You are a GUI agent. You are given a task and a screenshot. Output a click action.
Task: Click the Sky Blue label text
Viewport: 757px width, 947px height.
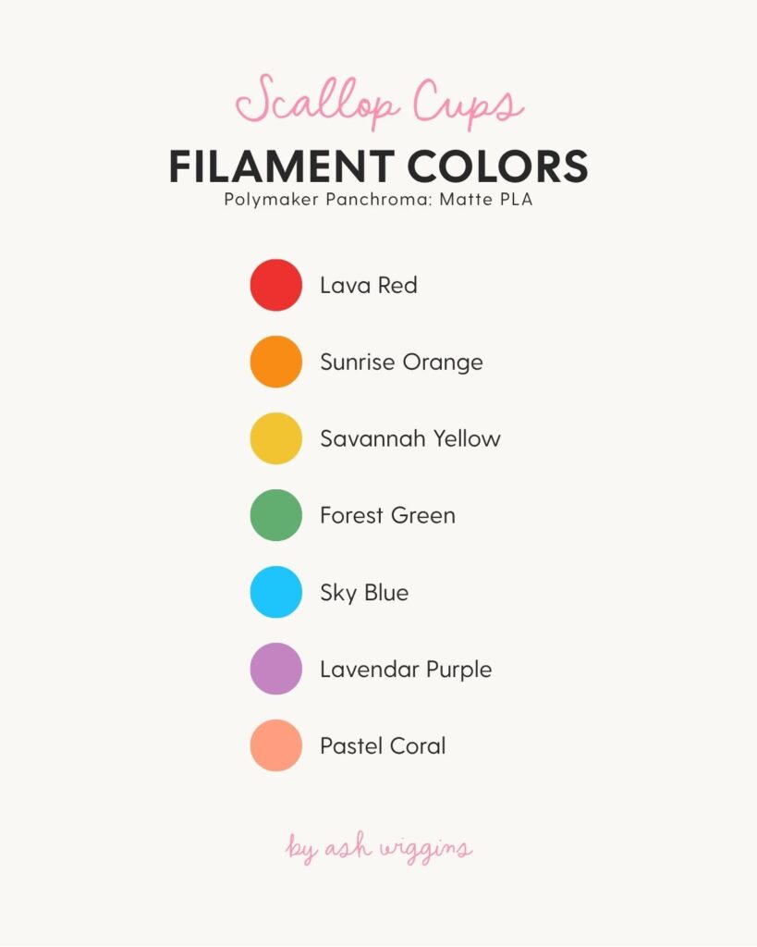click(364, 593)
